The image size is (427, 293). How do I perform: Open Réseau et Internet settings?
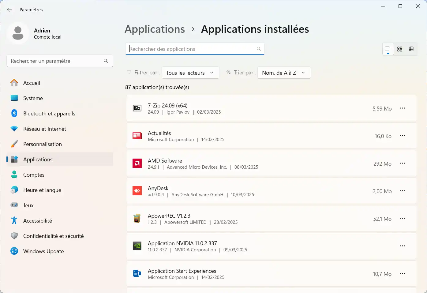coord(60,129)
